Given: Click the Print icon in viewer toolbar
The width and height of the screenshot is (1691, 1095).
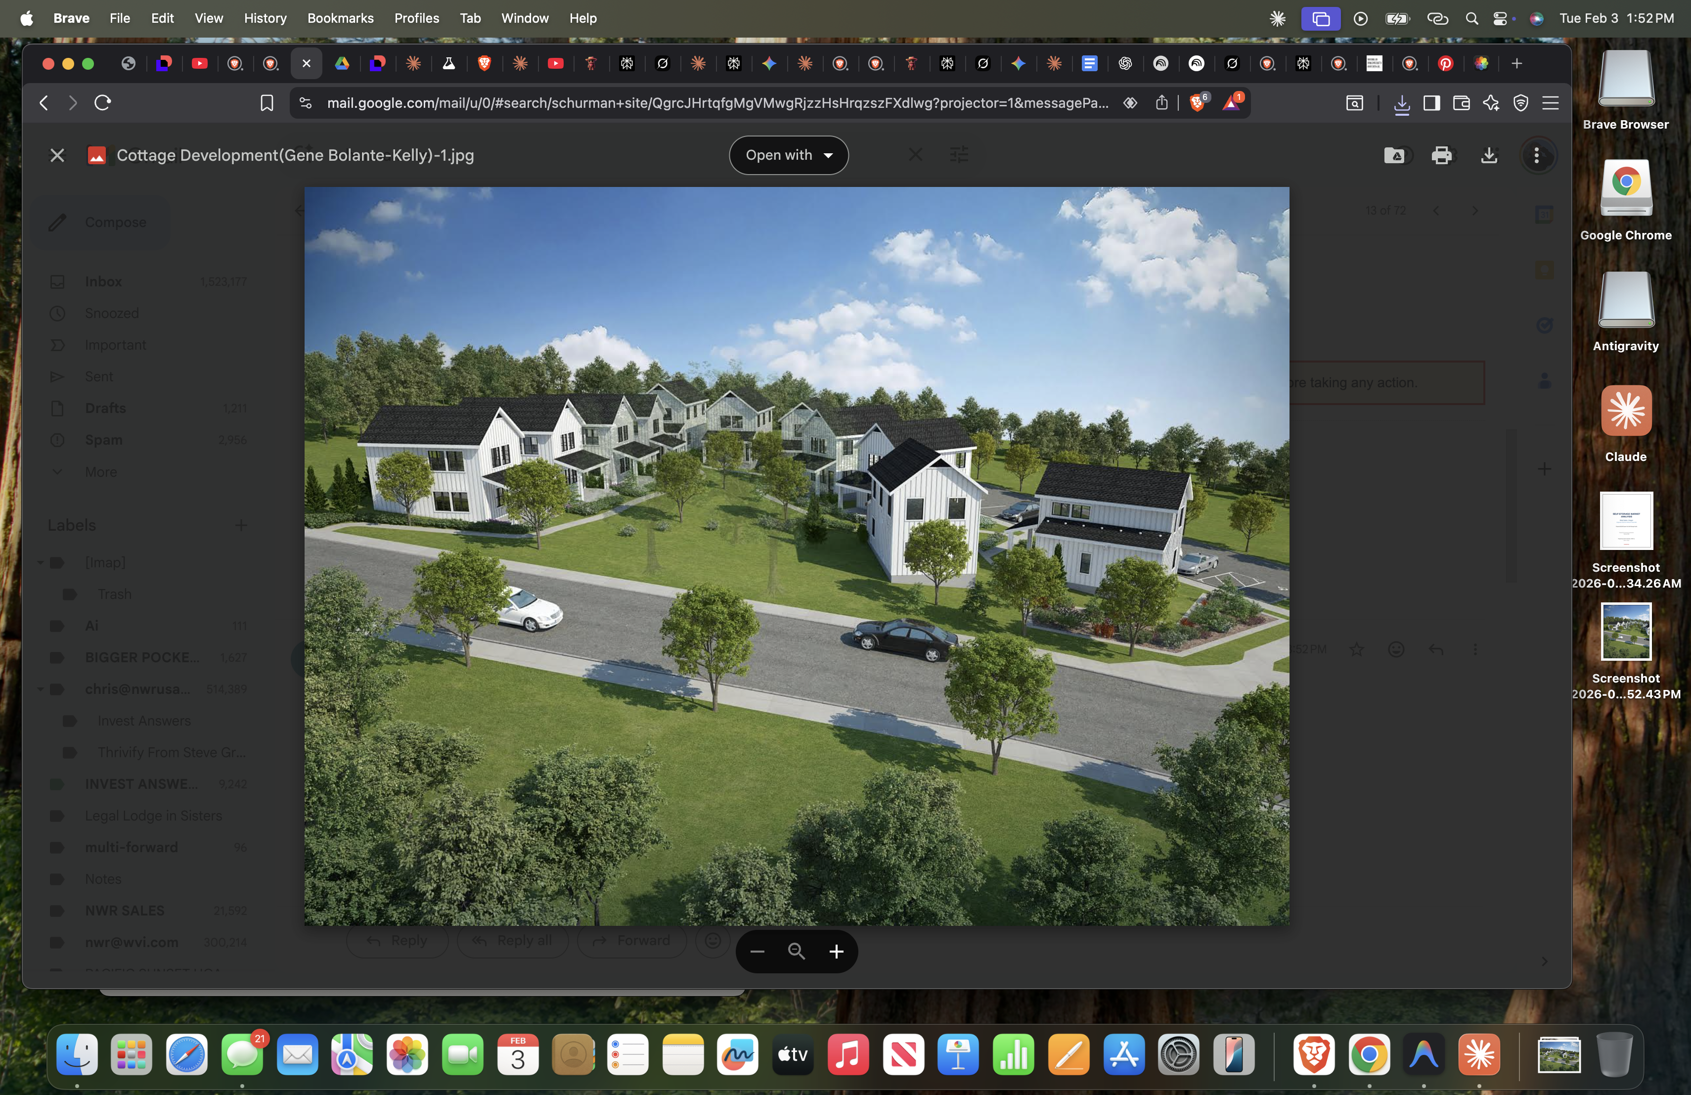Looking at the screenshot, I should (1441, 156).
